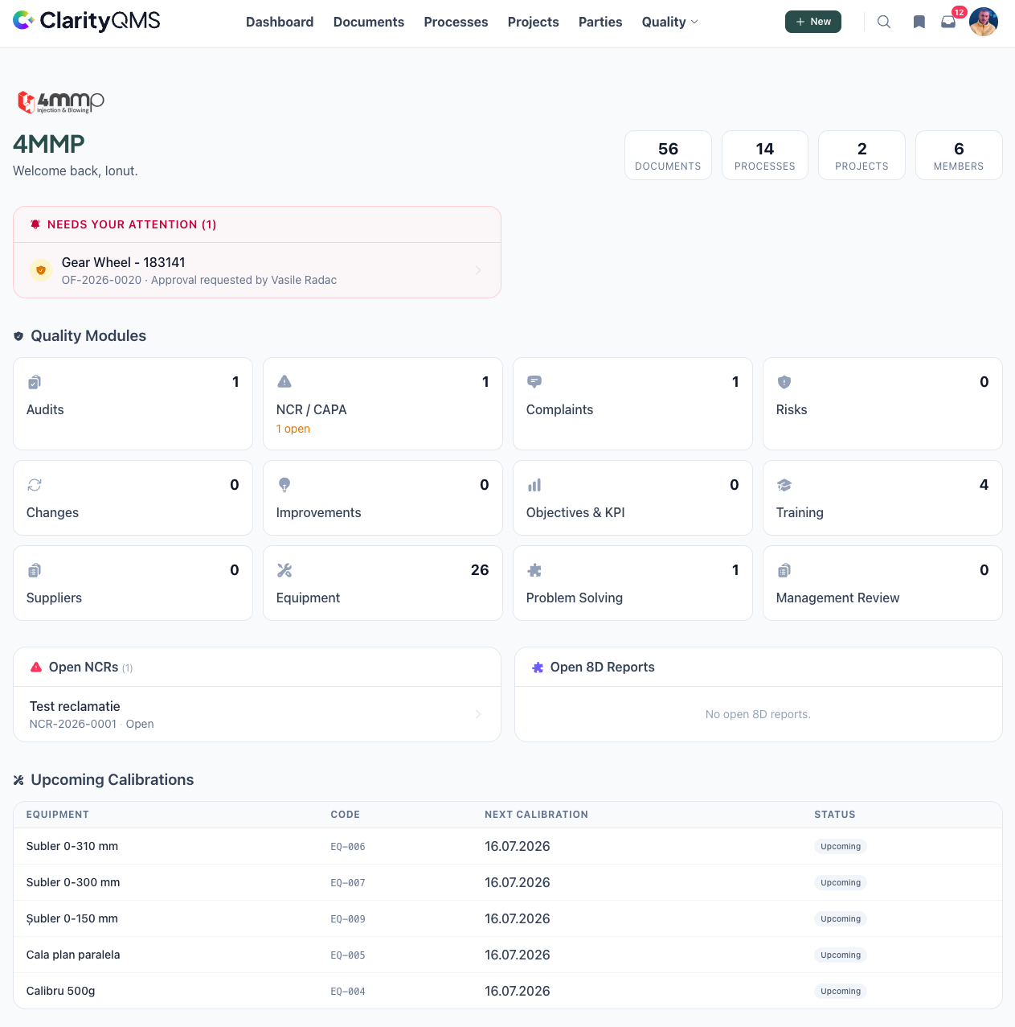Select the Subler 0-300 mm calibration row

pos(508,882)
